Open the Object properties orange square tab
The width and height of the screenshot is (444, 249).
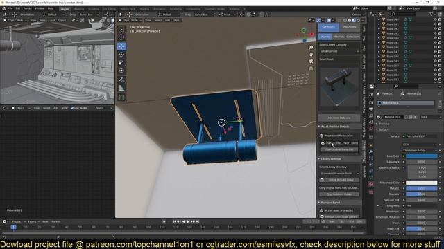[x=370, y=145]
